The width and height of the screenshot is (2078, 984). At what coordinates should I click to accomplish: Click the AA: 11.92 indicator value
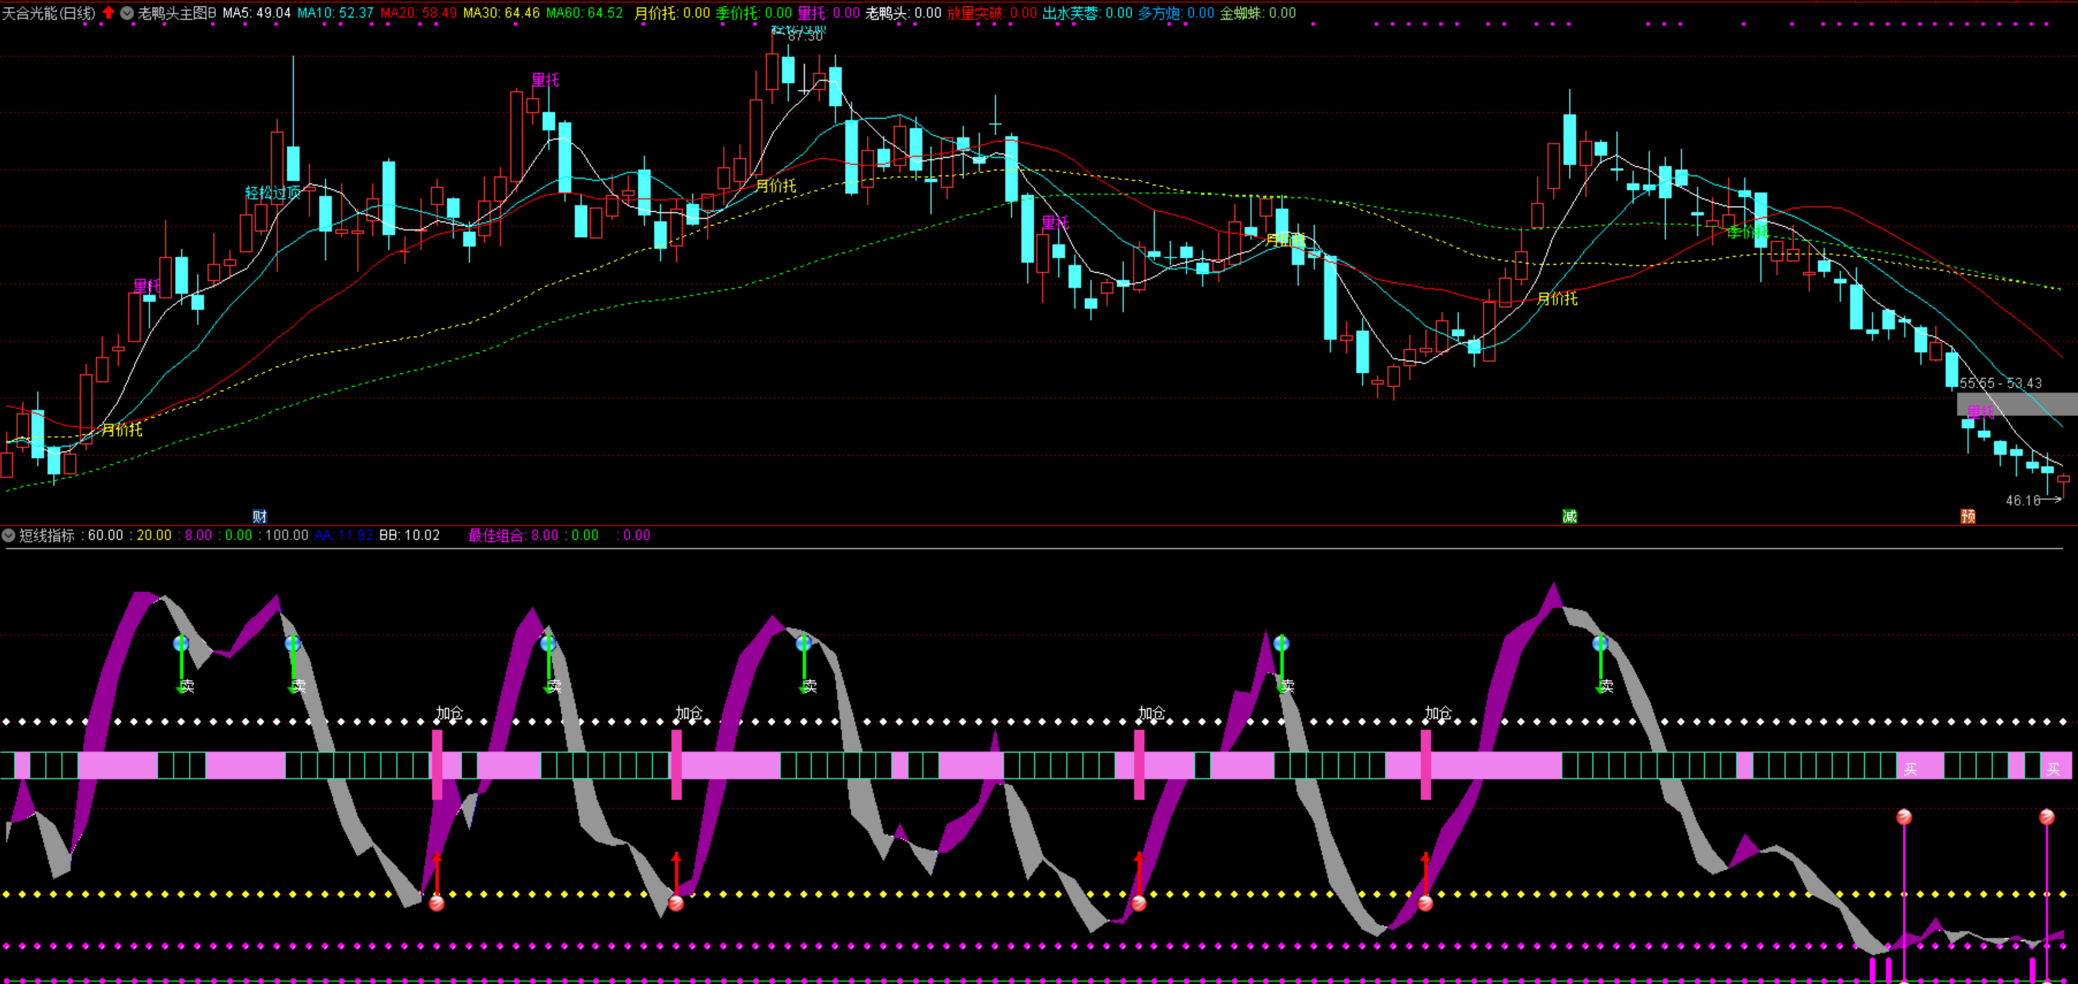coord(344,535)
